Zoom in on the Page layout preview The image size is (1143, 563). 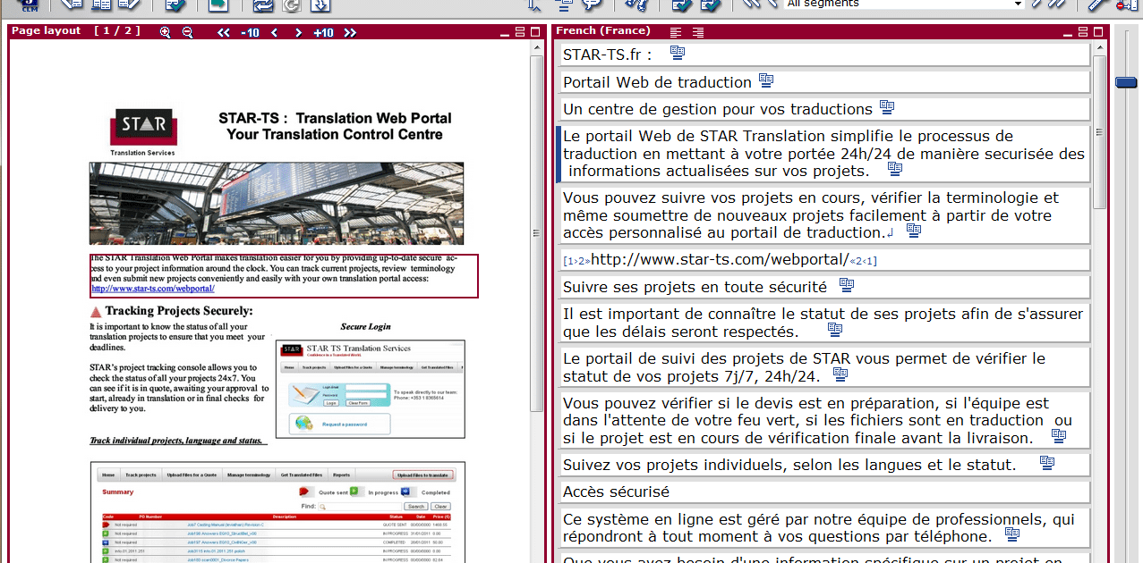click(165, 32)
